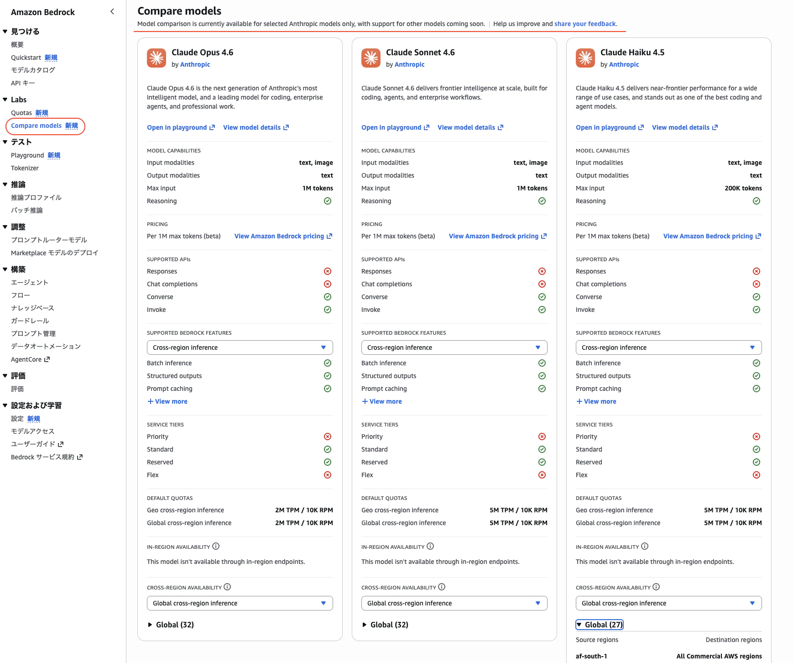Expand Global (32) under Claude Sonnet 4.6
The image size is (793, 663).
[385, 625]
